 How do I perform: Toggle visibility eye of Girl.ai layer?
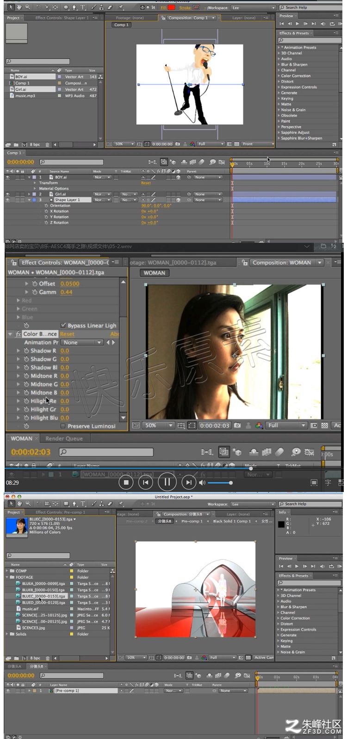[7, 194]
